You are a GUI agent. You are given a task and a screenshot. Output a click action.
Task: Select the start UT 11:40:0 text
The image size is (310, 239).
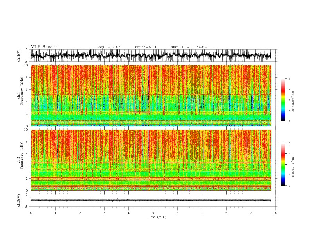pos(189,47)
